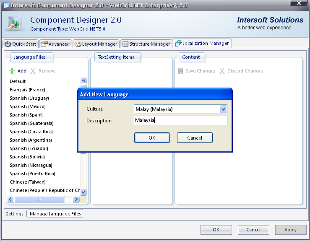Image resolution: width=310 pixels, height=241 pixels.
Task: Open the Layout Manager tab
Action: [x=96, y=44]
